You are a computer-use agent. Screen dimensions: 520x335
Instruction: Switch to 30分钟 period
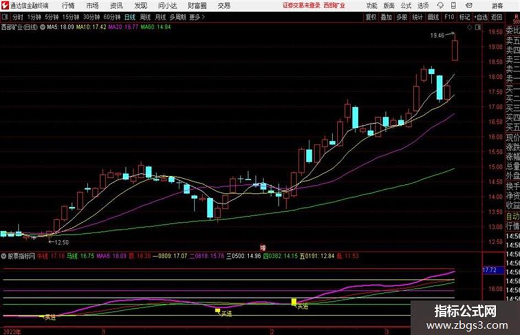91,17
